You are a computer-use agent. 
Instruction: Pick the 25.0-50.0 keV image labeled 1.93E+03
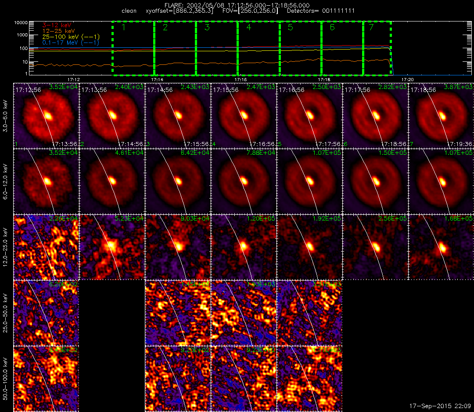click(244, 313)
